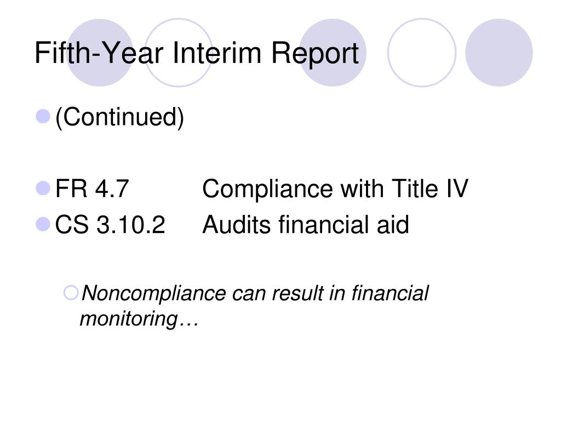Click the bullet dot beside CS 3.10.2
The width and height of the screenshot is (561, 421).
point(43,224)
